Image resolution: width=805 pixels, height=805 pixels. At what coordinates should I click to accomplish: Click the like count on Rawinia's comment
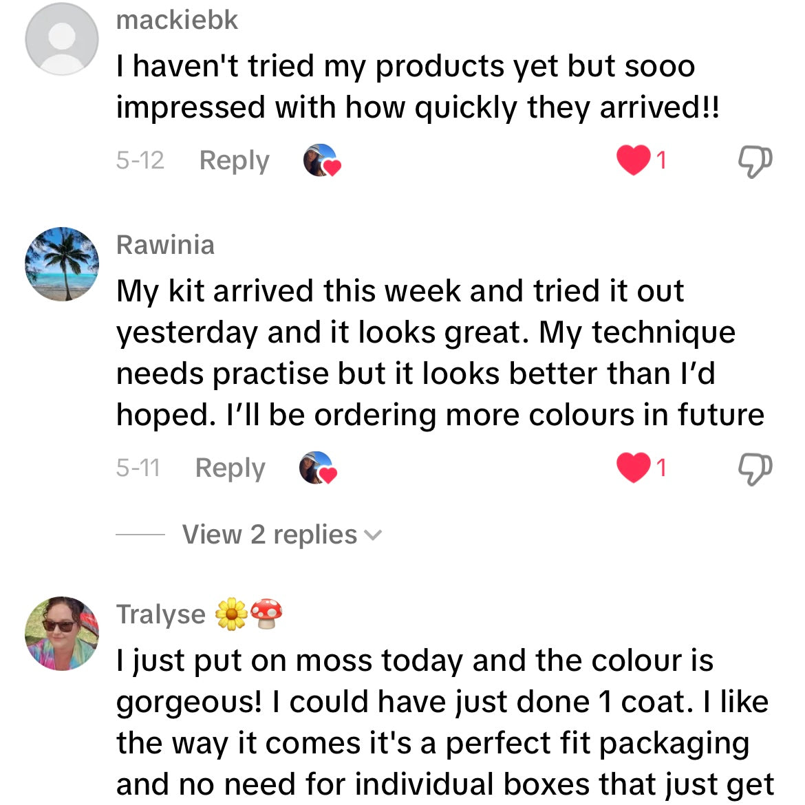(661, 468)
